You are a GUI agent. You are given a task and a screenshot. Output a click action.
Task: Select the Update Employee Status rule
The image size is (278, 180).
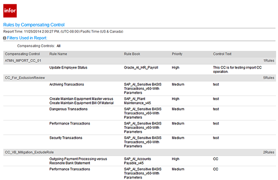[68, 68]
